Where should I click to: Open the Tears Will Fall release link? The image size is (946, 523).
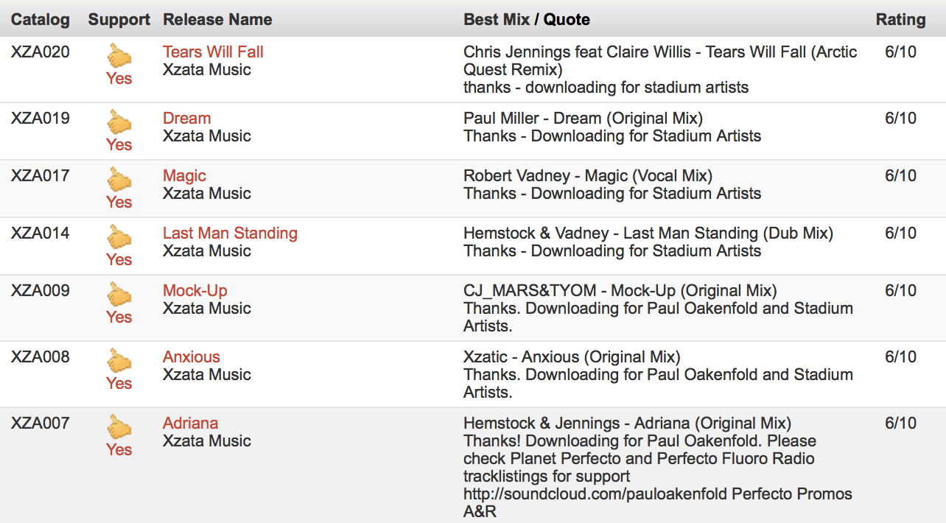tap(213, 52)
